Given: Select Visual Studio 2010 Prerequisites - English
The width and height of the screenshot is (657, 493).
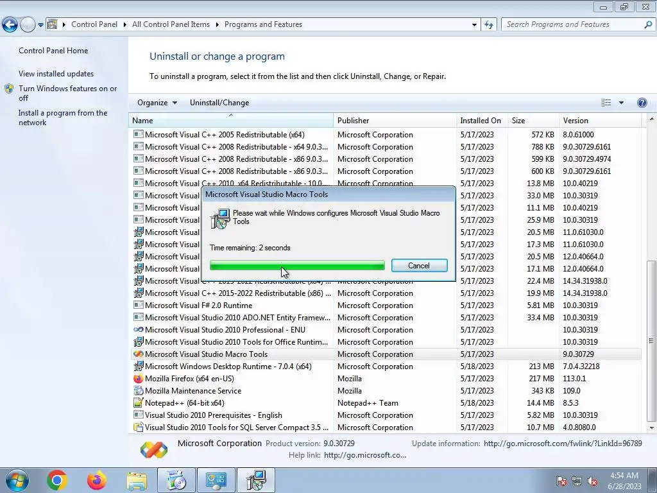Looking at the screenshot, I should tap(386, 415).
